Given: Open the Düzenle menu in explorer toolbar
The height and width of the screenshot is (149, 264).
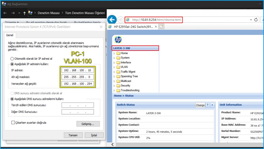Looking at the screenshot, I should click(12, 22).
